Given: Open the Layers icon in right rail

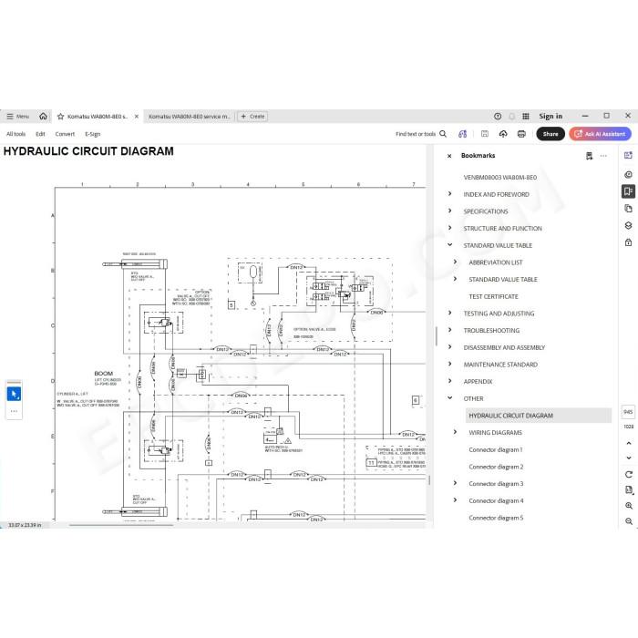Looking at the screenshot, I should 628,225.
